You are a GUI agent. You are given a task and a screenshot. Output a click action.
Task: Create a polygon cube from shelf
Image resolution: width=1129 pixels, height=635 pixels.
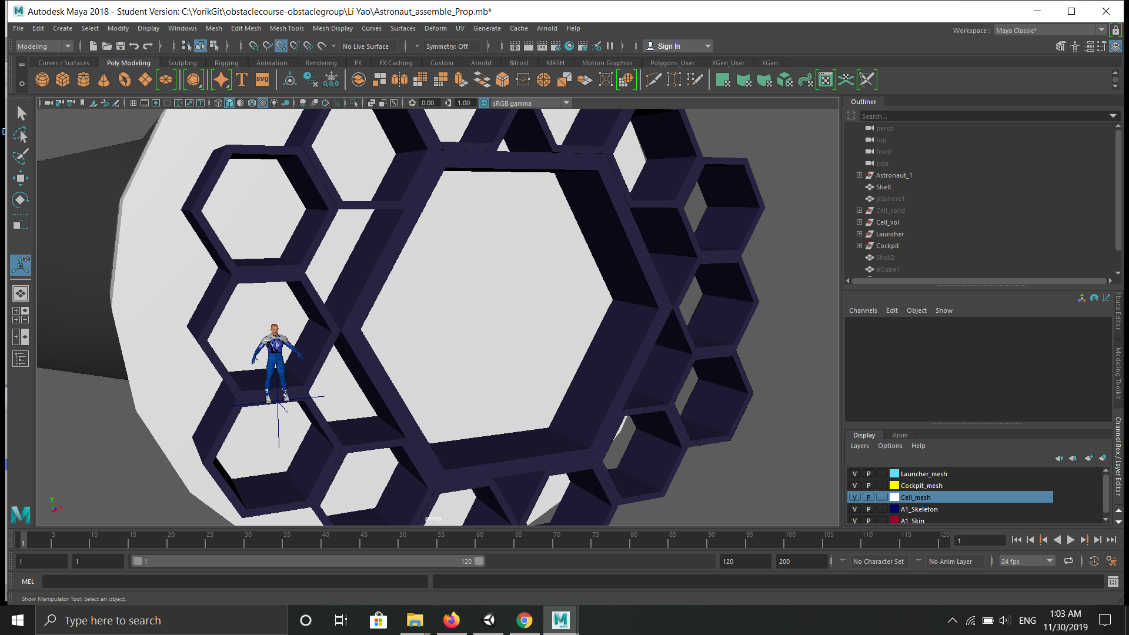[63, 79]
